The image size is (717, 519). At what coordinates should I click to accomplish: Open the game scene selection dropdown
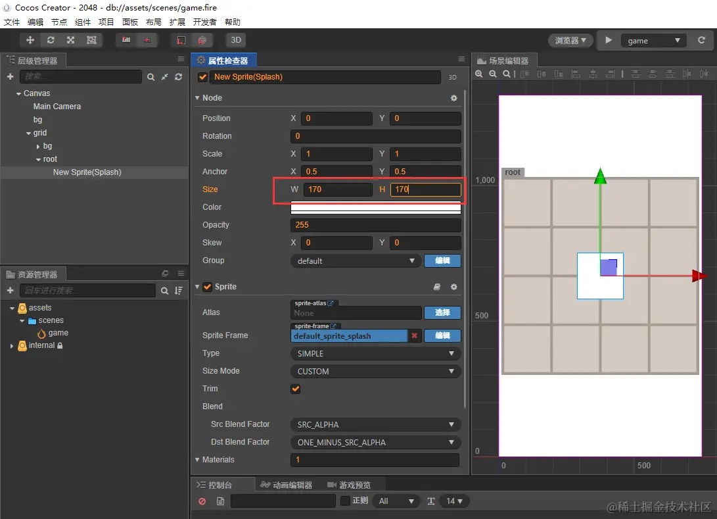(653, 41)
